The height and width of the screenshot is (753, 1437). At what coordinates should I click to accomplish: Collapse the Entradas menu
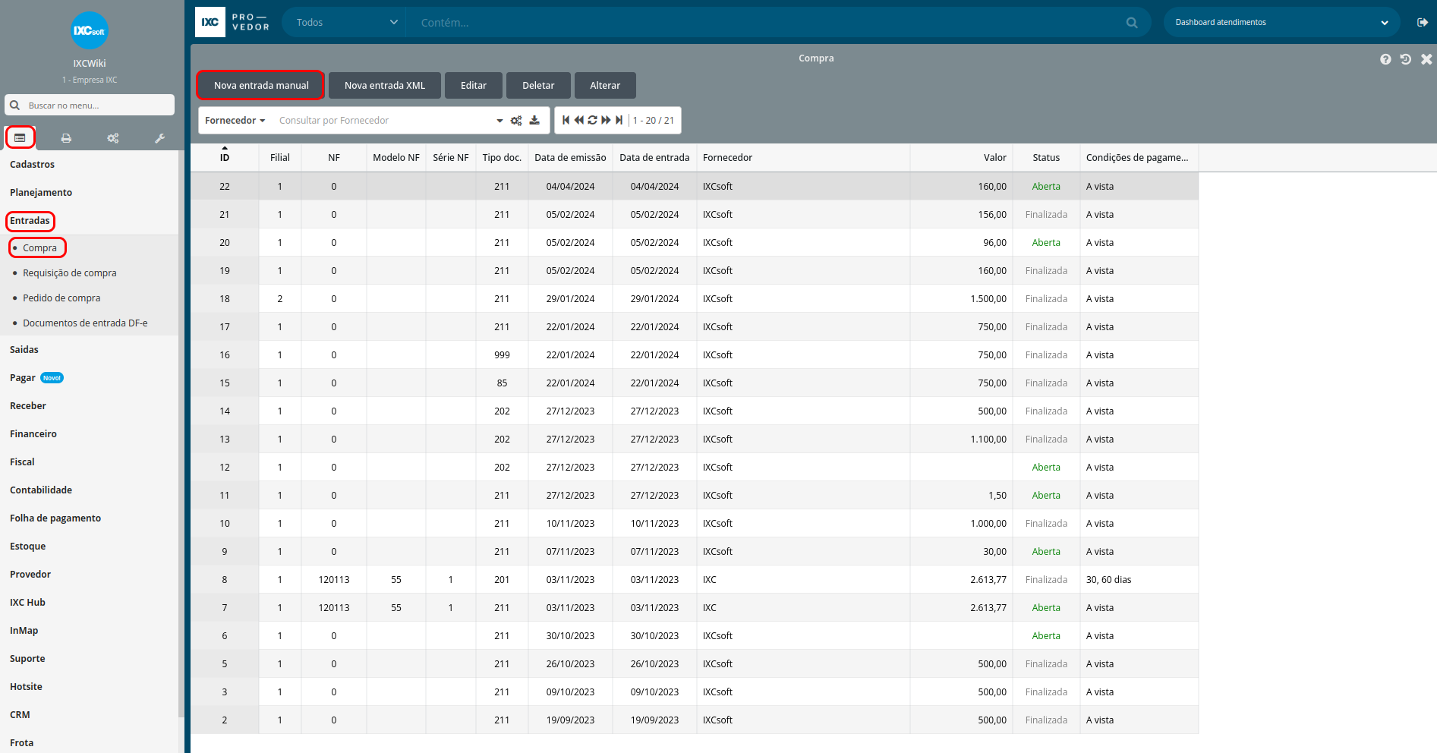[30, 221]
